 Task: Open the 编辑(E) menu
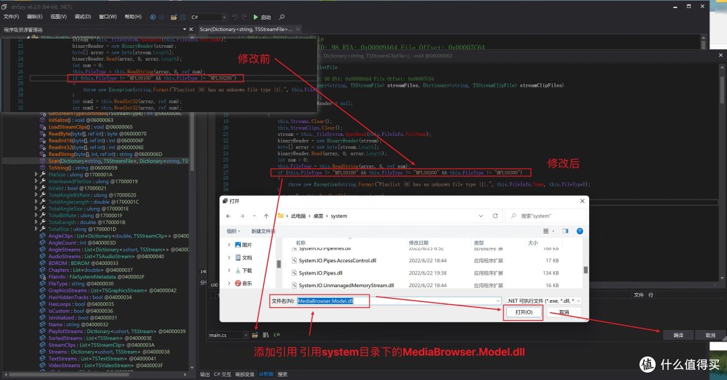click(x=35, y=17)
